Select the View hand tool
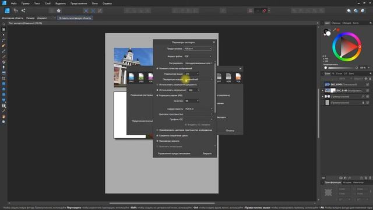The image size is (373, 210). [x=3, y=117]
